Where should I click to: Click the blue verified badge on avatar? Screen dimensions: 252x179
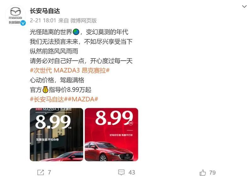pos(23,23)
